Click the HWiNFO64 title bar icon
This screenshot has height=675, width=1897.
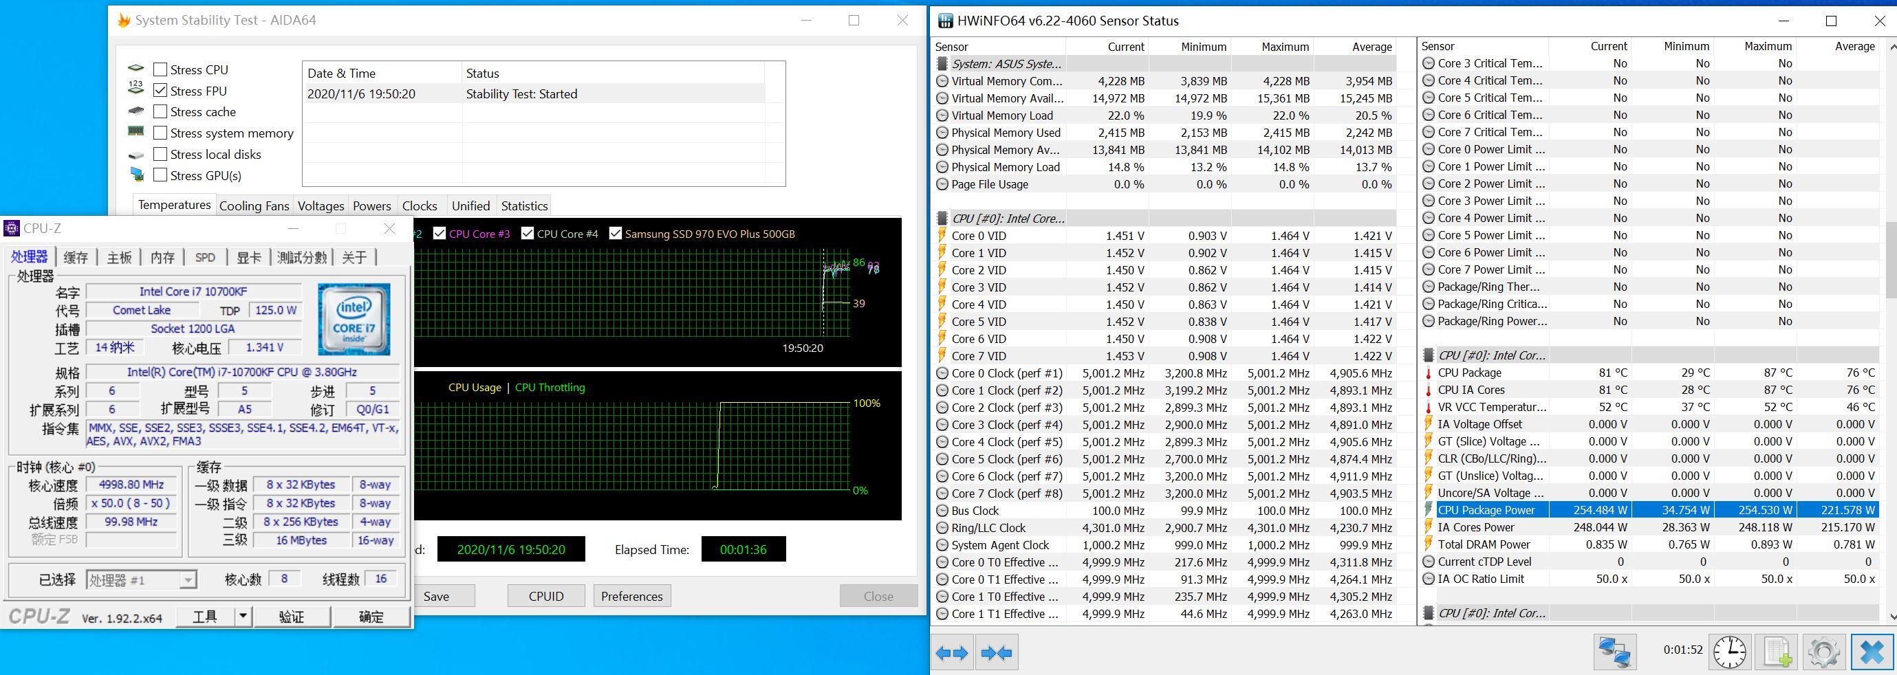tap(945, 21)
